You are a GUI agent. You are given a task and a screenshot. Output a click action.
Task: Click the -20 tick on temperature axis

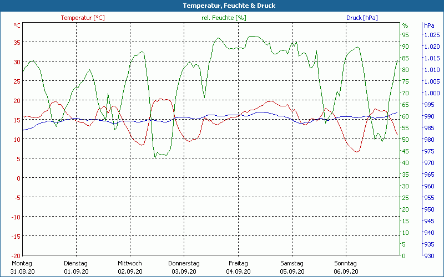[16, 255]
